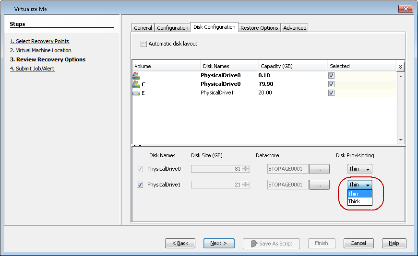Browse datastore for PhysicalDrive1
The image size is (418, 256).
tap(319, 185)
